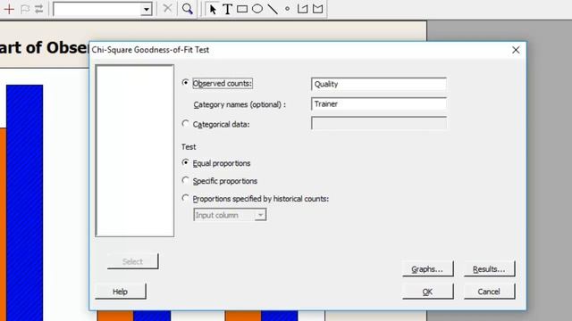Select the Categorical data radio button
The width and height of the screenshot is (572, 321).
click(185, 124)
